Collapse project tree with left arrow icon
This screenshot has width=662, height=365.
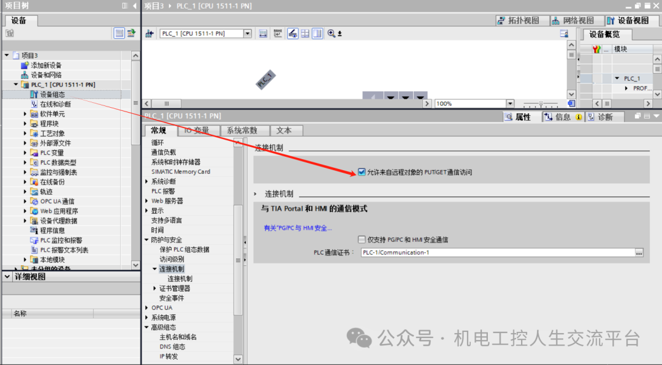(x=135, y=6)
